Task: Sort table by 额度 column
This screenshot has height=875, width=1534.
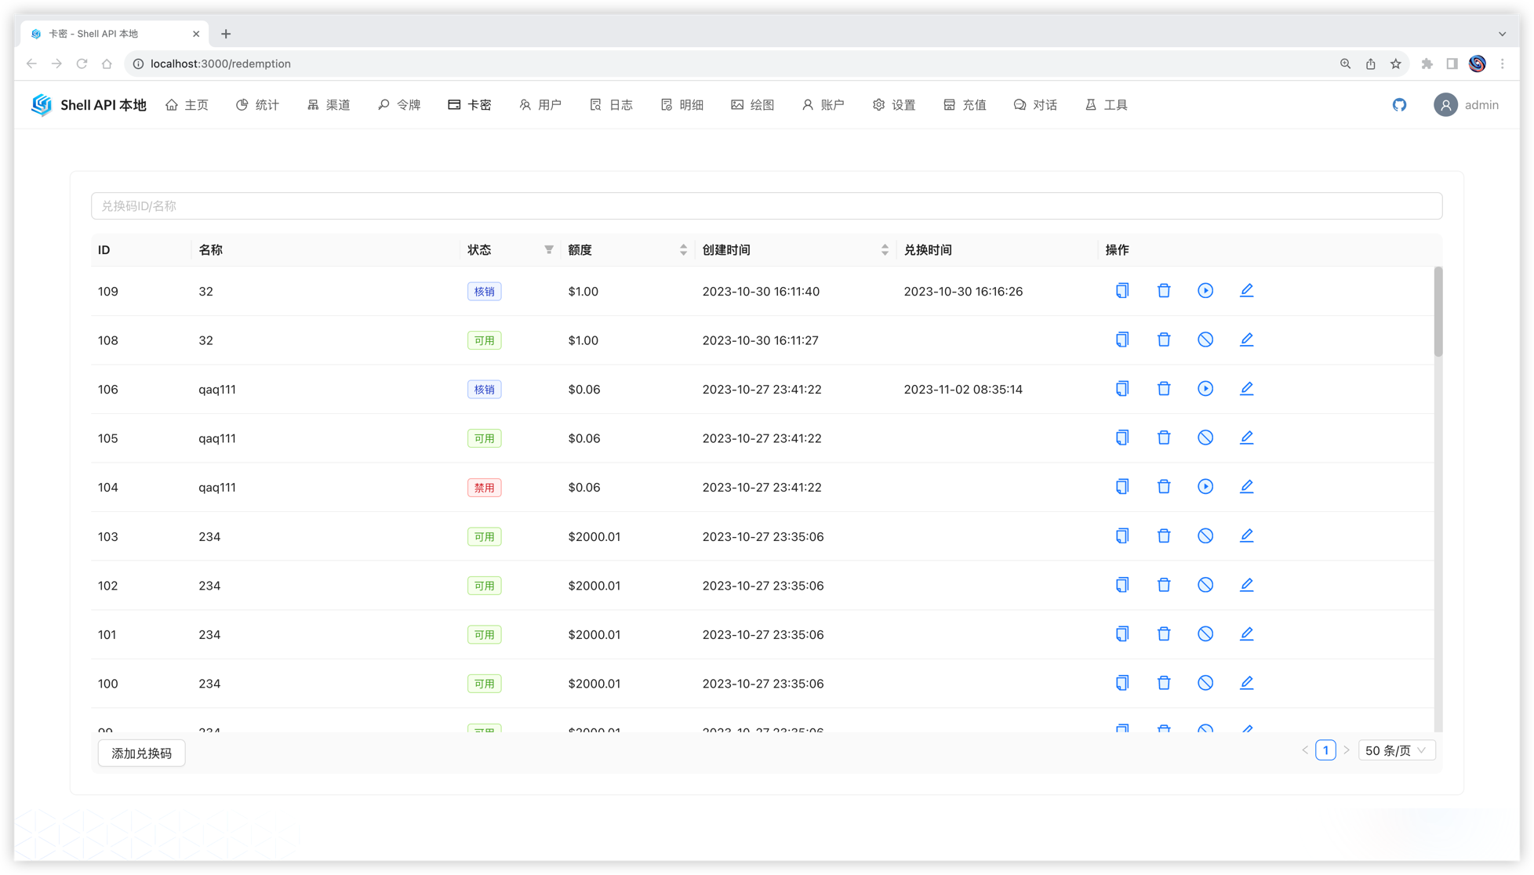Action: point(683,250)
